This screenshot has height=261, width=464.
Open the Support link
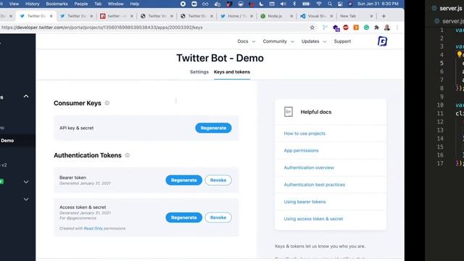(342, 41)
